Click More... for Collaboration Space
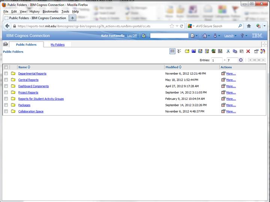The height and width of the screenshot is (202, 270). [231, 111]
